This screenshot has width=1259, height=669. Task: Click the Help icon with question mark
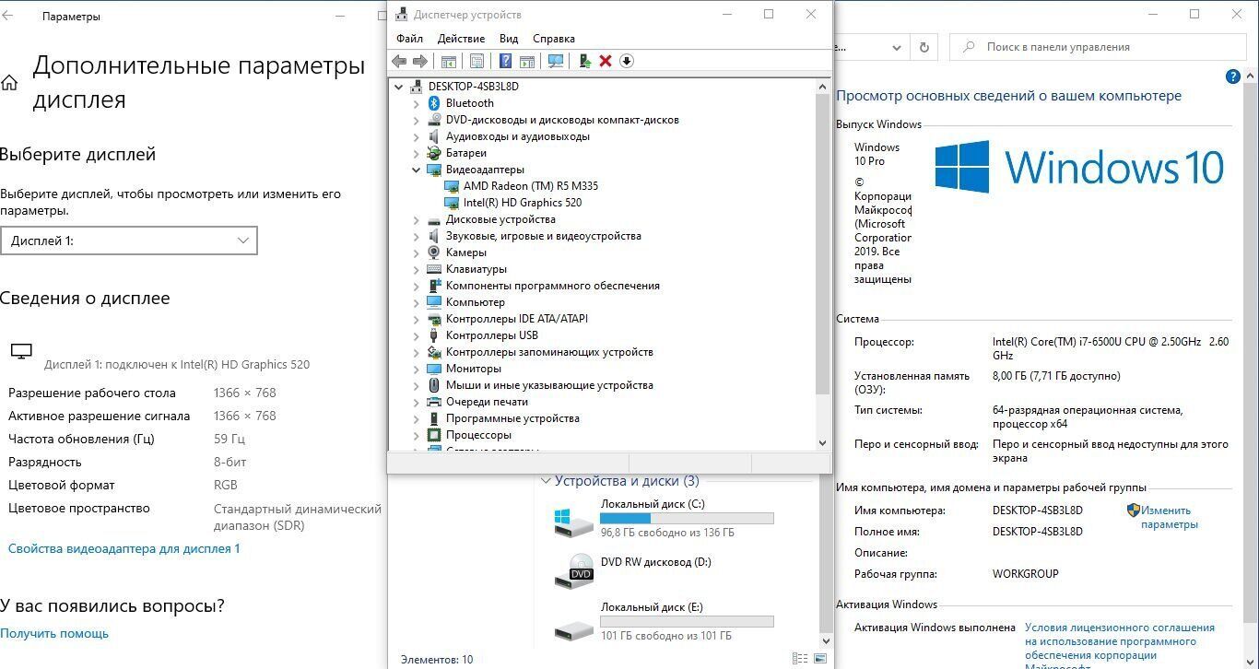pyautogui.click(x=505, y=61)
